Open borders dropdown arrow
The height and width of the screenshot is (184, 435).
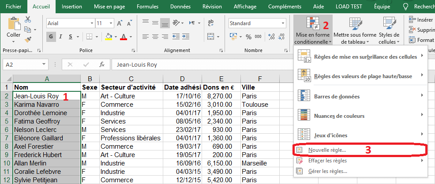(x=97, y=37)
